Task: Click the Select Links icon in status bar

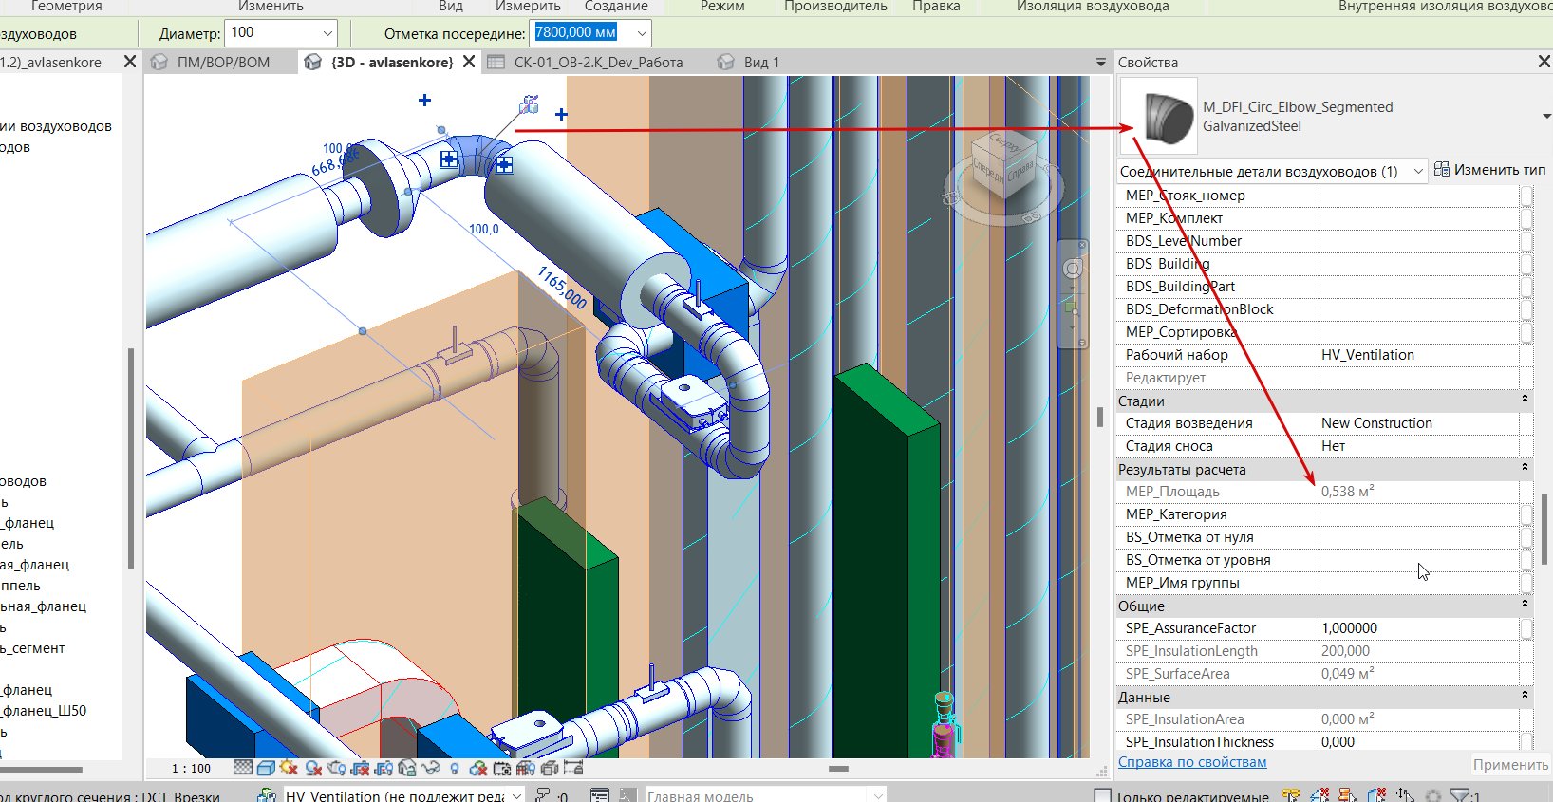Action: coord(1291,795)
